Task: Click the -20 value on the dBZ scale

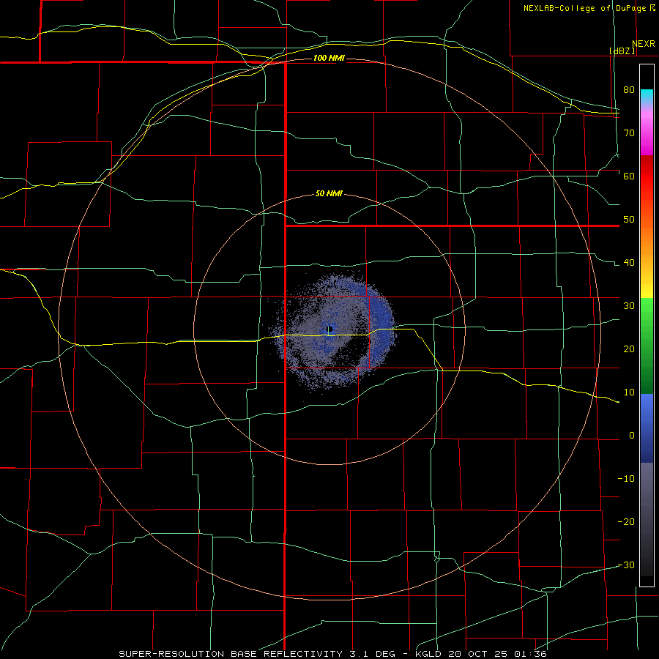Action: 626,521
